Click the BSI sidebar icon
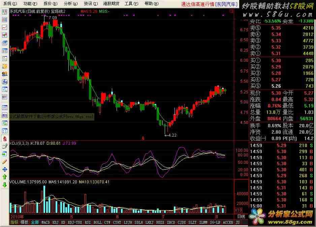Screen dimensions: 316x227 point(5,115)
